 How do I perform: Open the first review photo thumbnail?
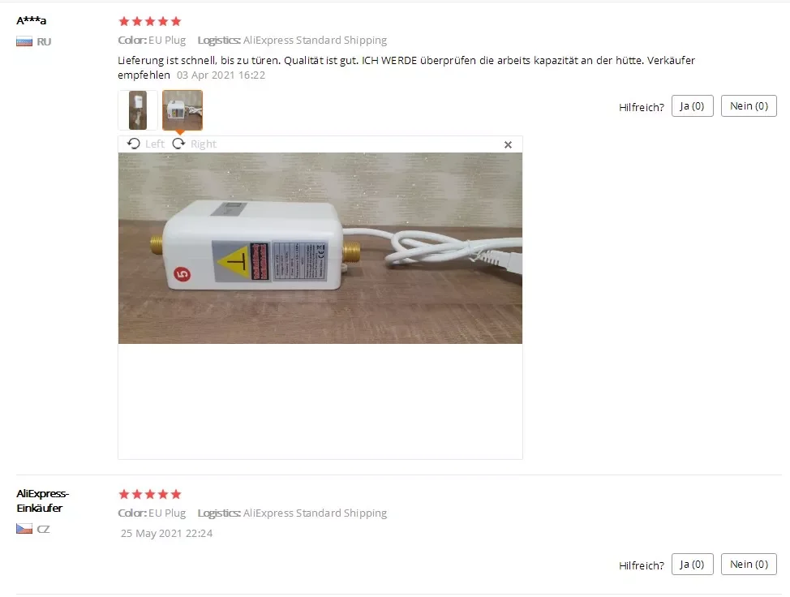pyautogui.click(x=138, y=110)
